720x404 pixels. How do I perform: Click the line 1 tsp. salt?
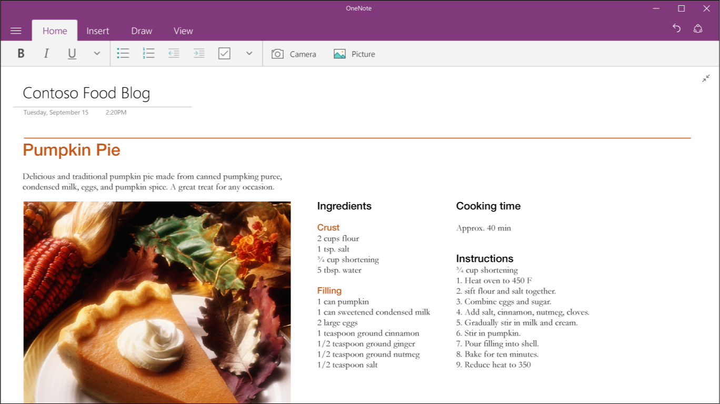333,249
